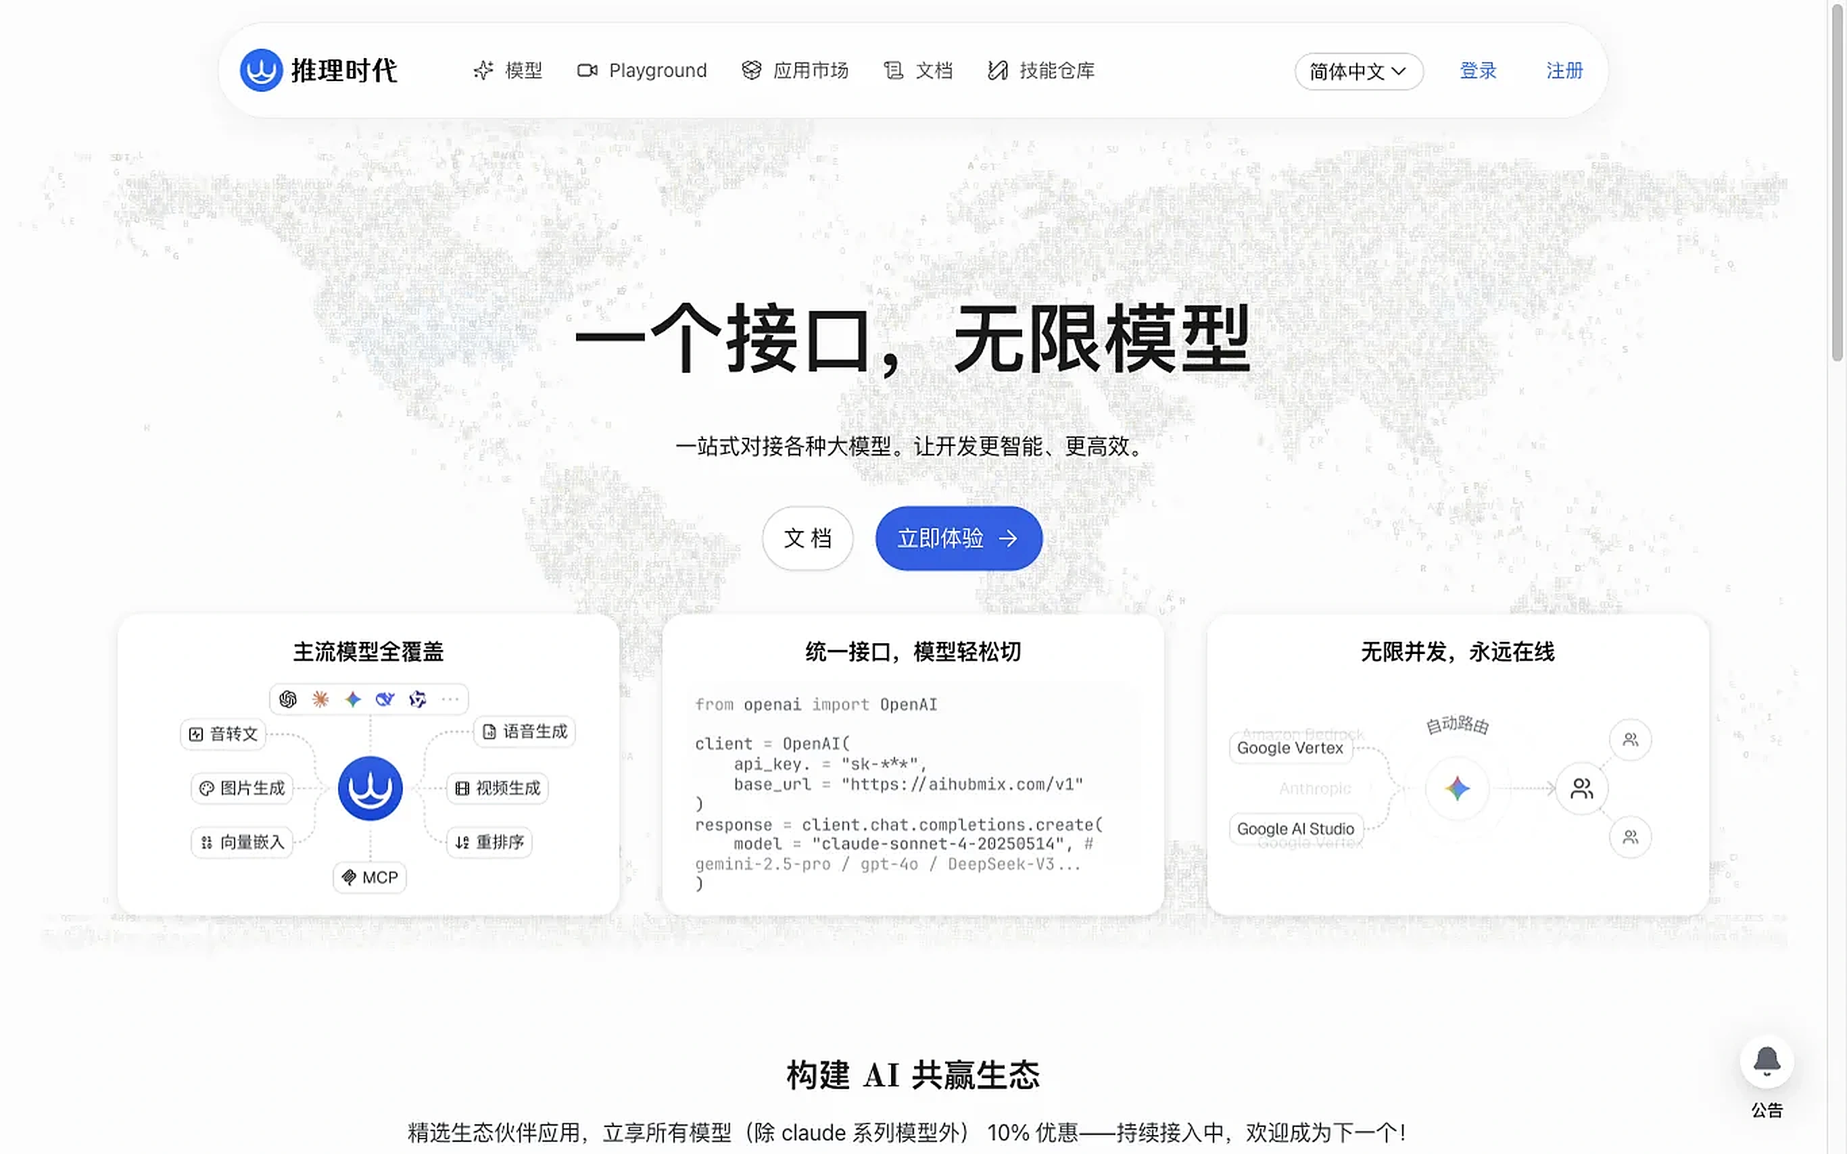Click the 自动路由 label
The width and height of the screenshot is (1847, 1154).
[1458, 724]
